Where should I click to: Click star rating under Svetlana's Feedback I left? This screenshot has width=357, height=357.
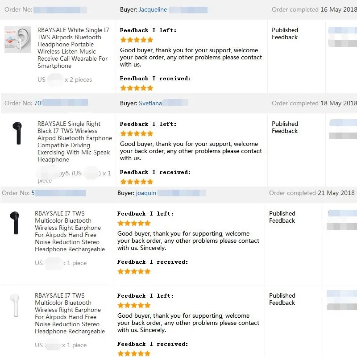[137, 133]
